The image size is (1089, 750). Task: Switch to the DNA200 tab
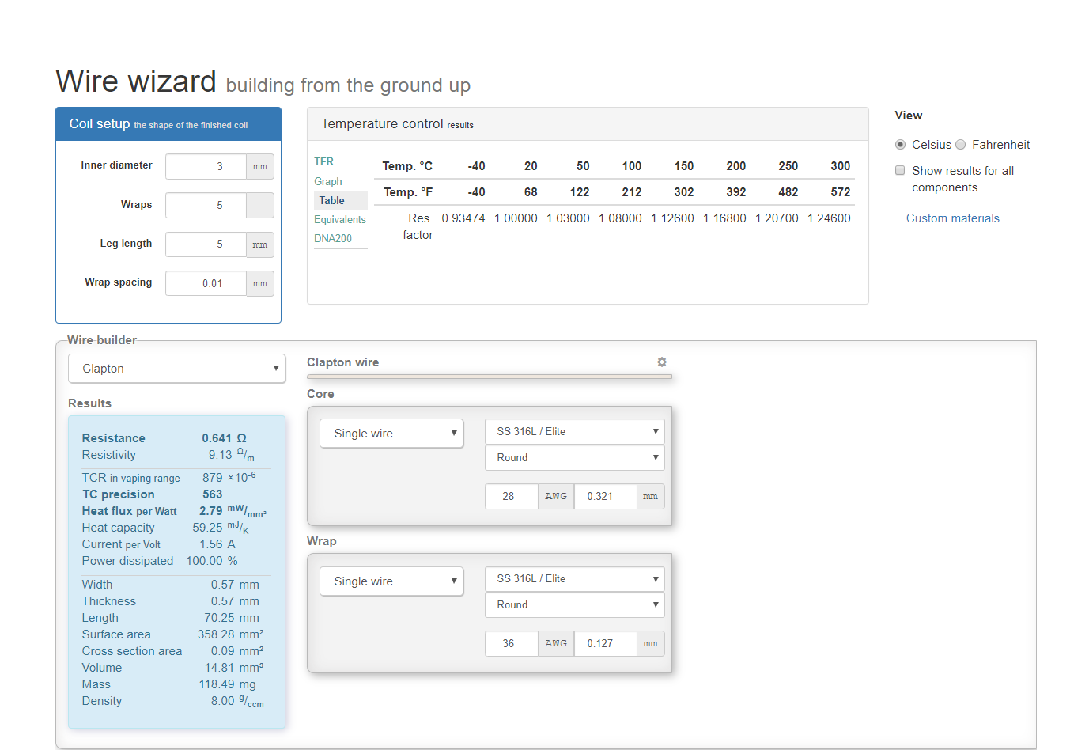pos(333,238)
